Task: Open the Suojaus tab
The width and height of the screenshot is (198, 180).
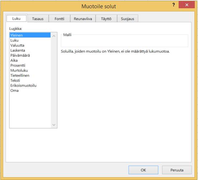Action: click(x=127, y=19)
